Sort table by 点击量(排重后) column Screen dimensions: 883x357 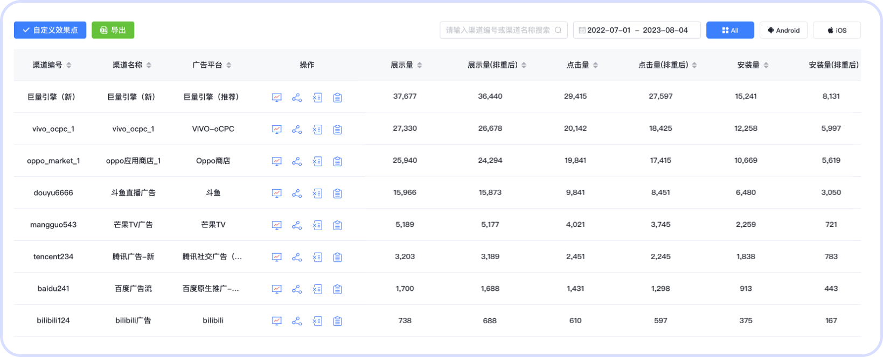pyautogui.click(x=694, y=65)
